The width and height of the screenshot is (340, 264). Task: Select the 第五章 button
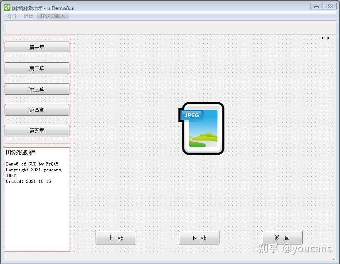click(x=37, y=131)
